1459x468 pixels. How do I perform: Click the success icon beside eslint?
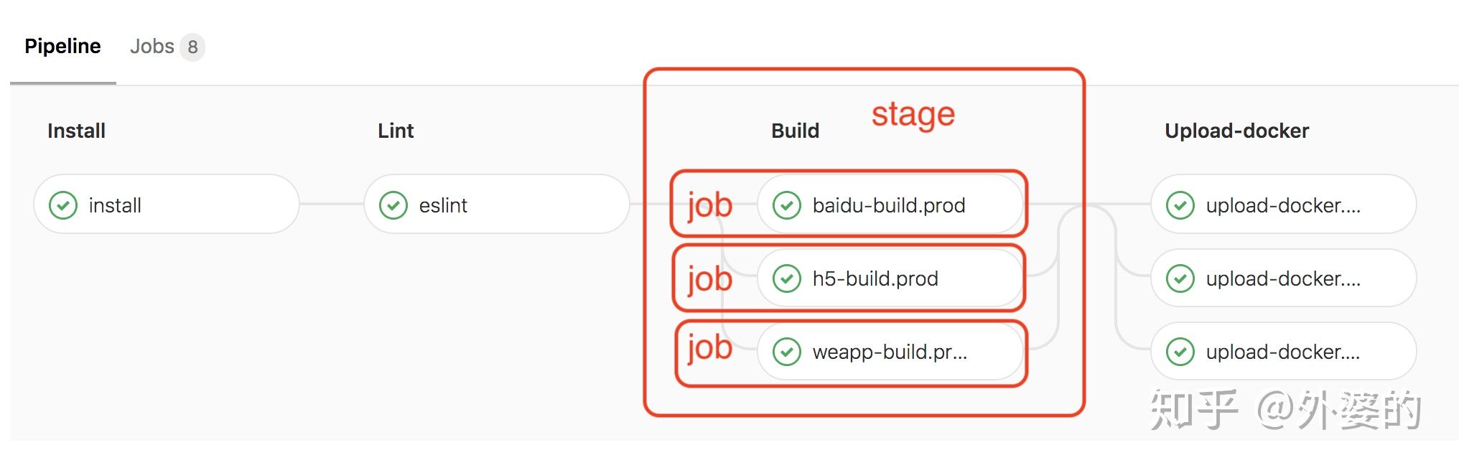coord(393,205)
